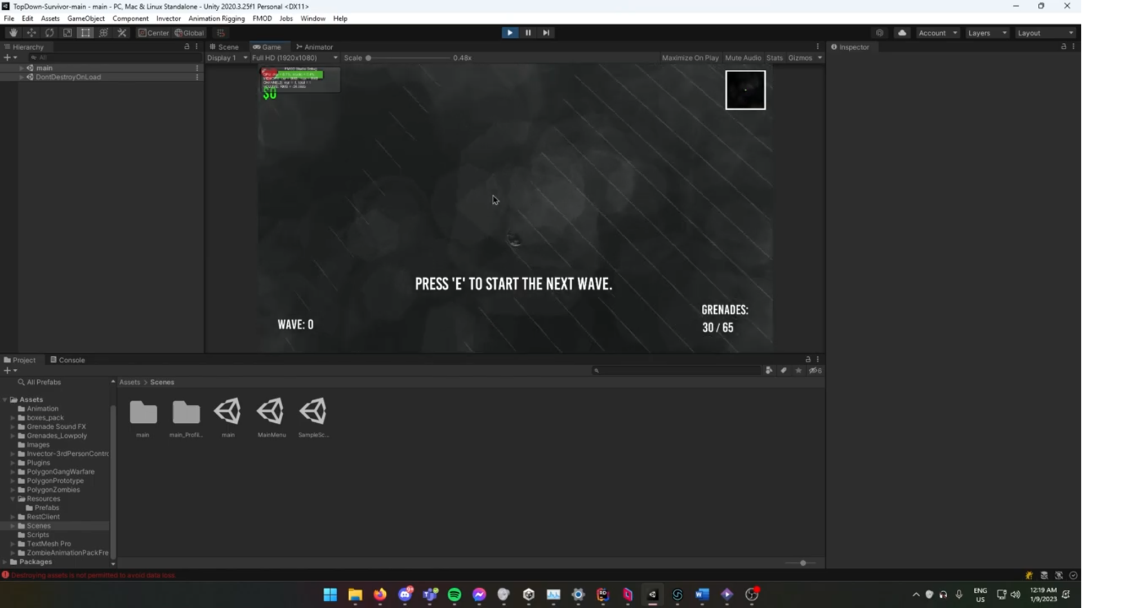
Task: Toggle Maximize On Play
Action: pyautogui.click(x=690, y=57)
